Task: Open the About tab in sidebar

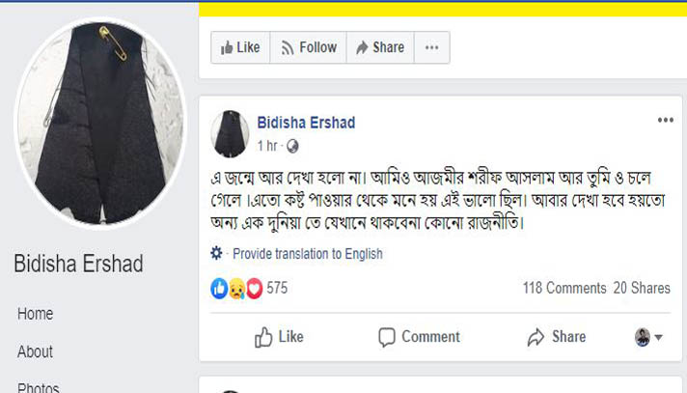Action: point(35,351)
